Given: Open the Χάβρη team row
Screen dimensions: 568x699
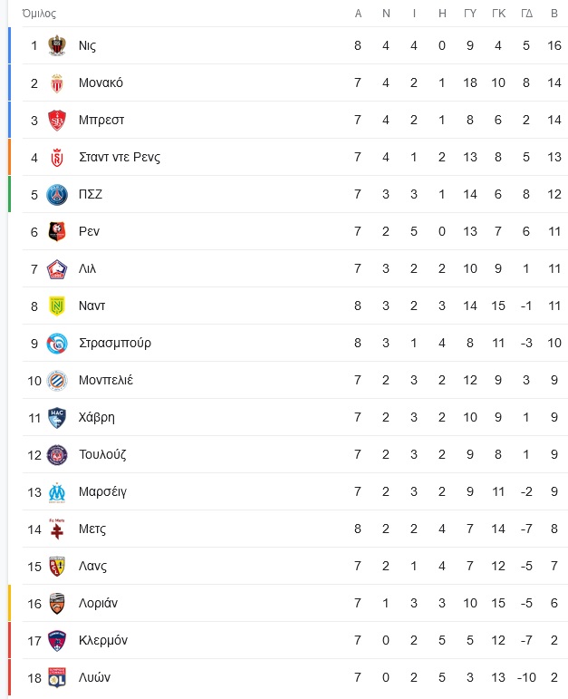Looking at the screenshot, I should [x=295, y=417].
